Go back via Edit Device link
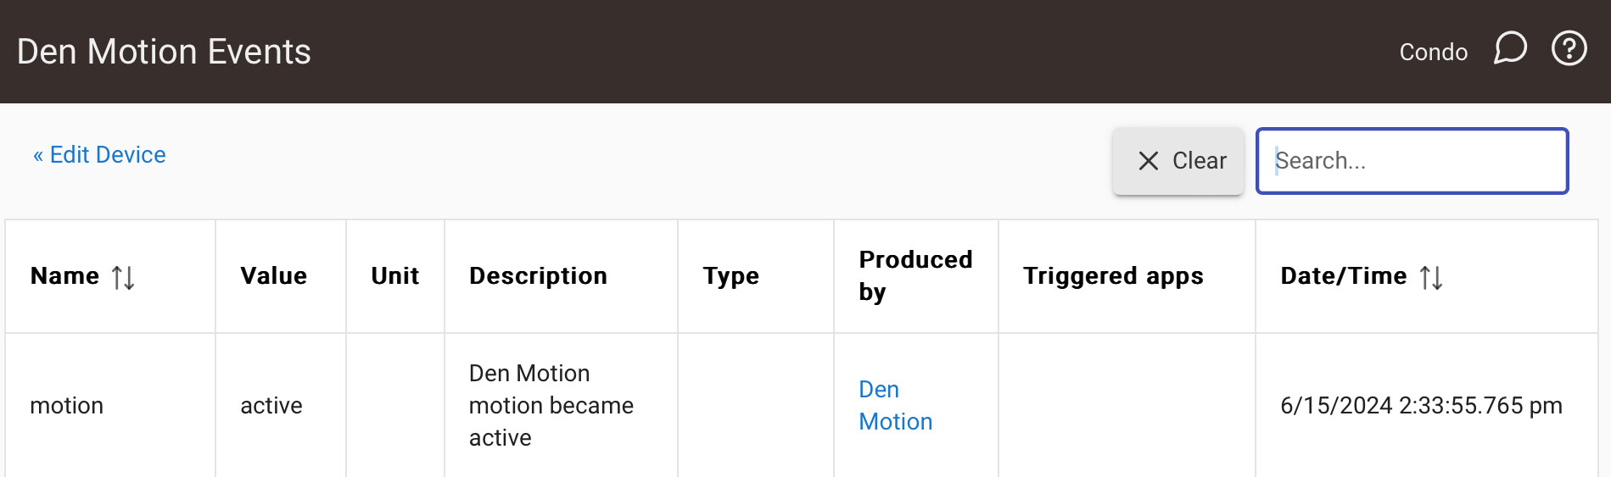The height and width of the screenshot is (477, 1611). tap(99, 154)
